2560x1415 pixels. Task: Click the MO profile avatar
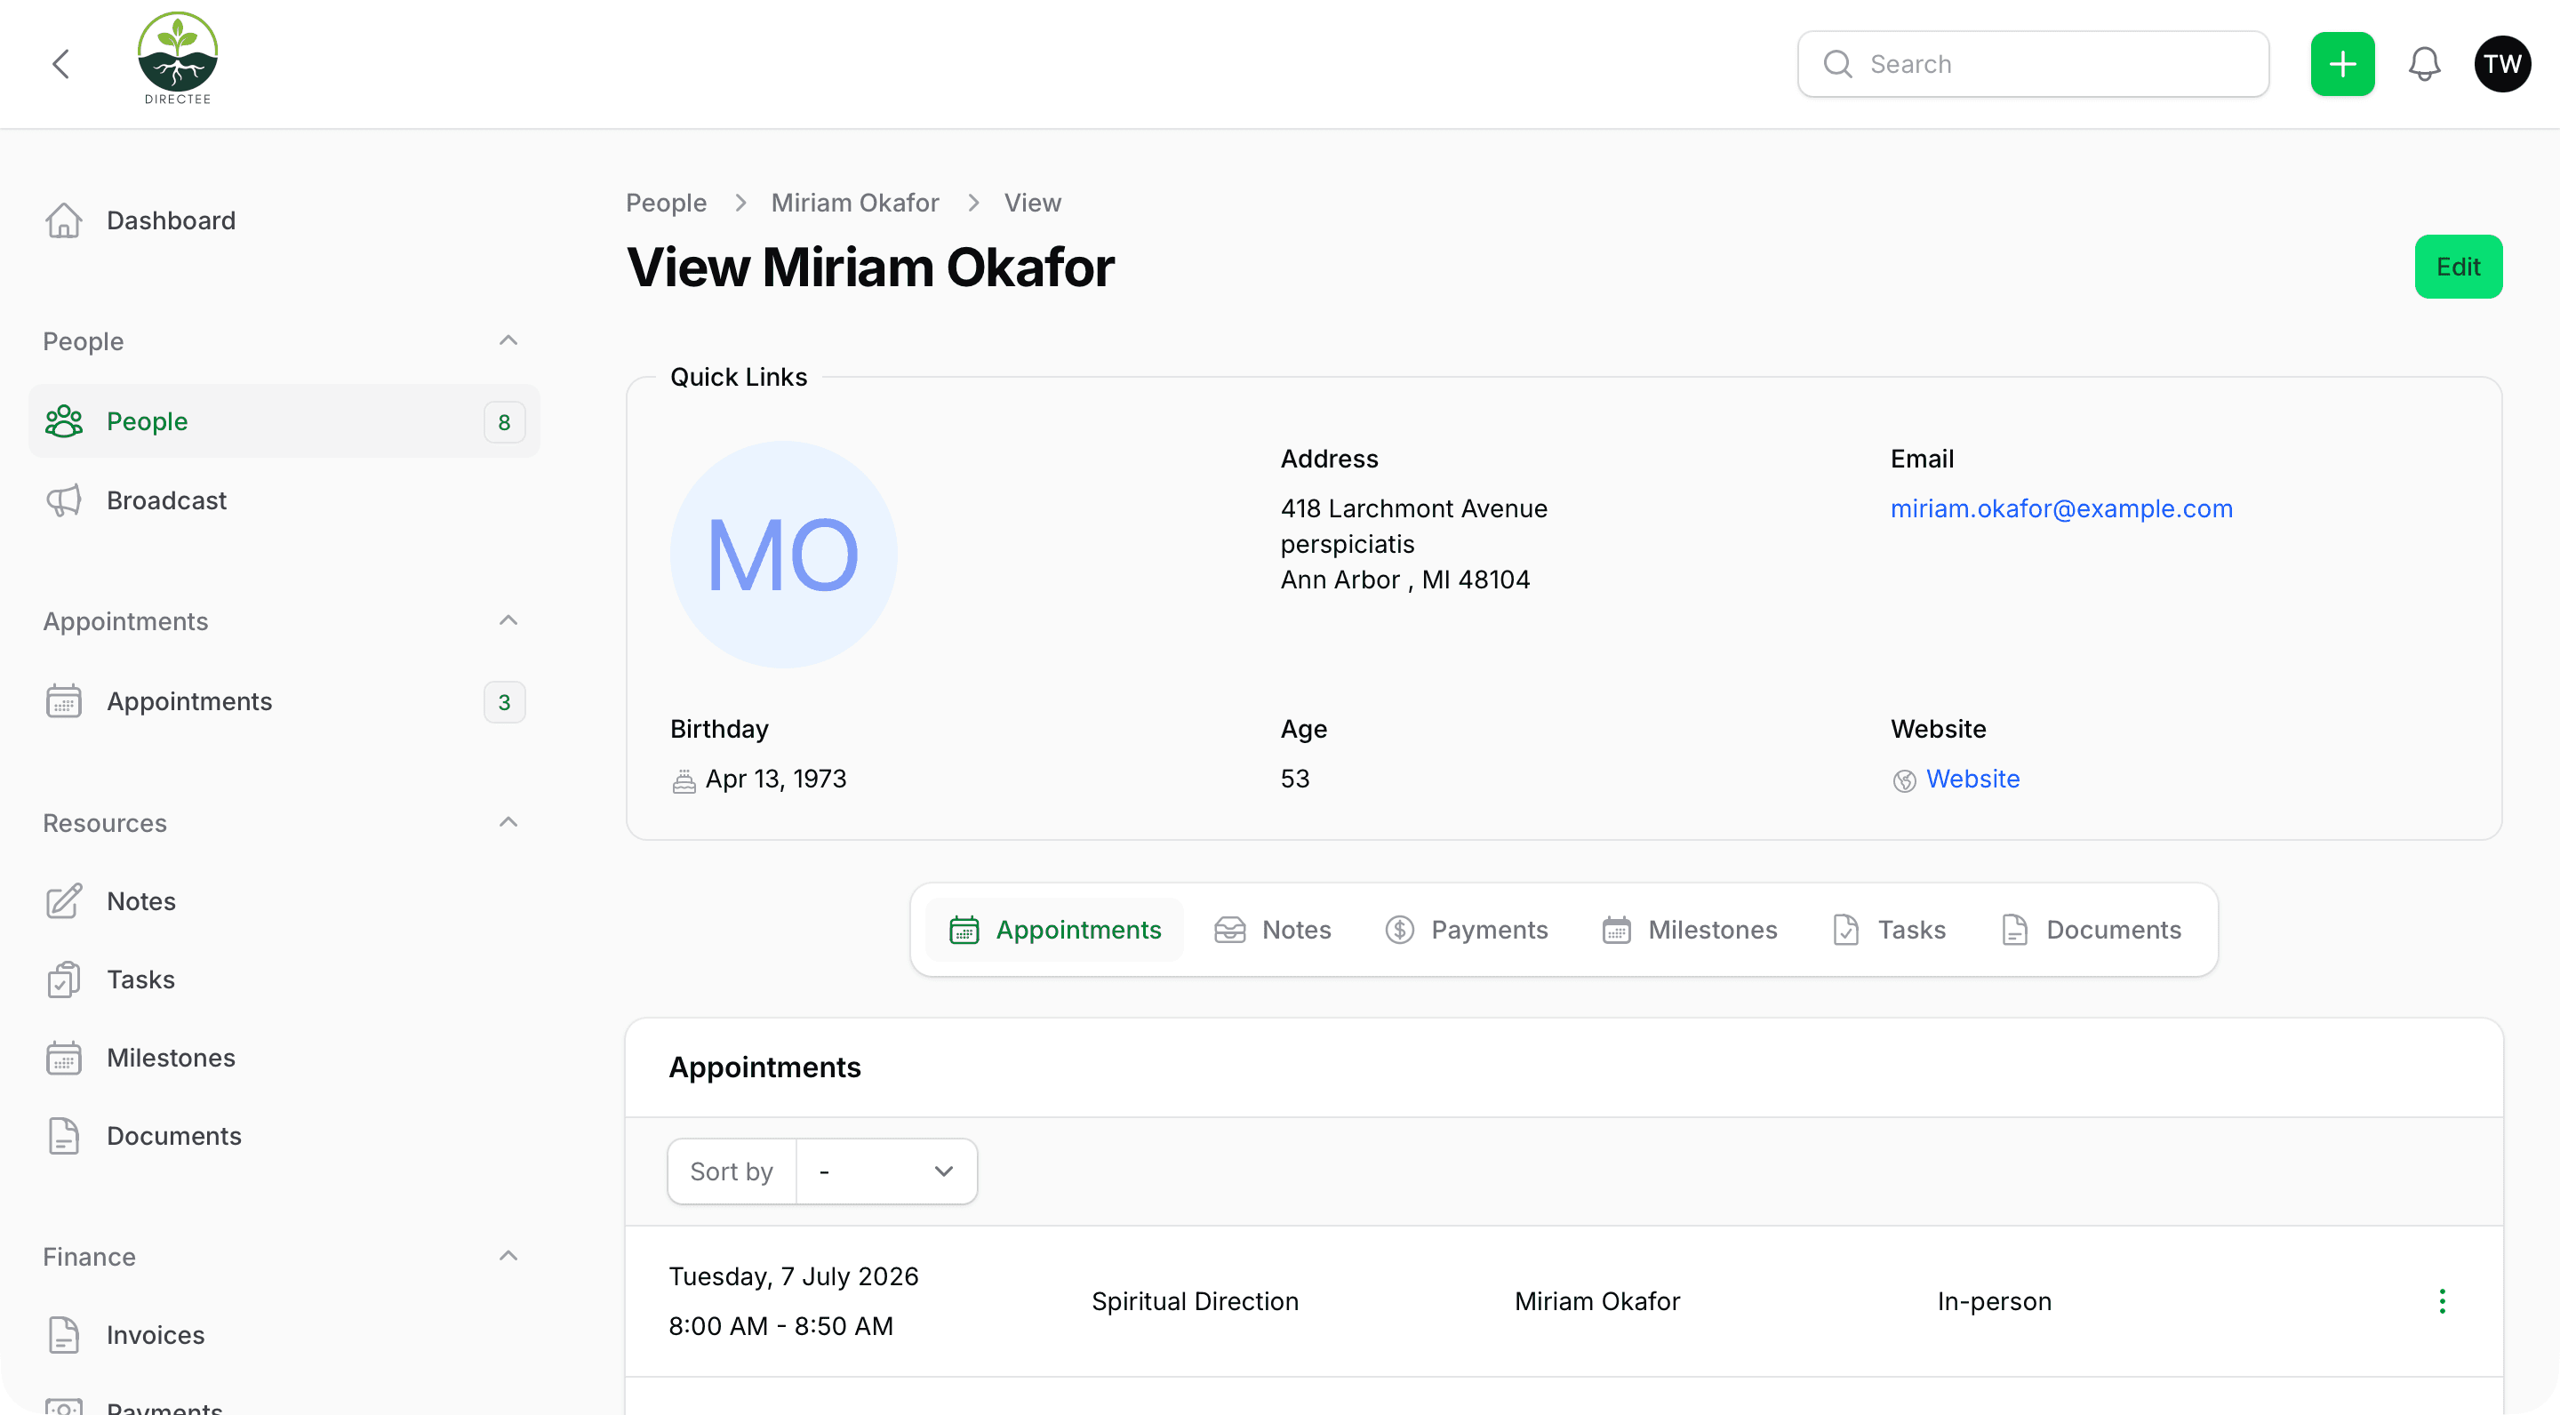783,555
